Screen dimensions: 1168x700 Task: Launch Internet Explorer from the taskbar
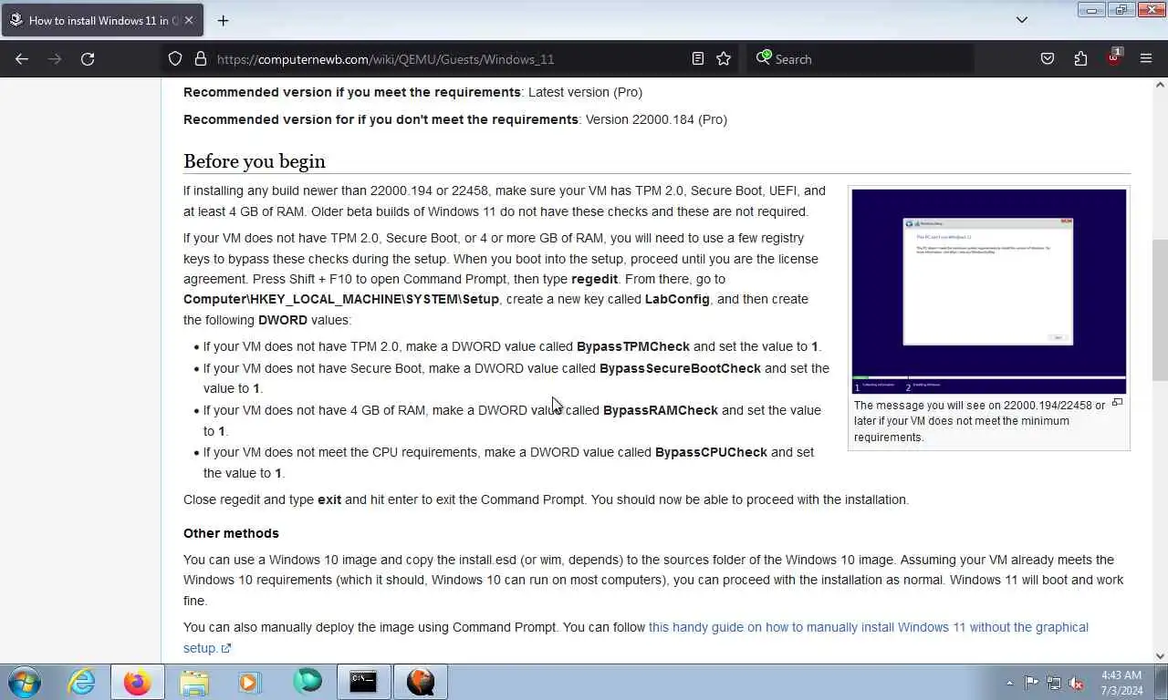81,682
